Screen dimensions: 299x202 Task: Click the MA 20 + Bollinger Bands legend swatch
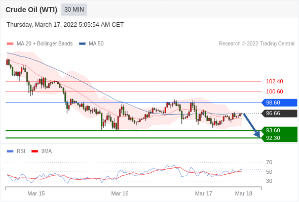pyautogui.click(x=10, y=44)
